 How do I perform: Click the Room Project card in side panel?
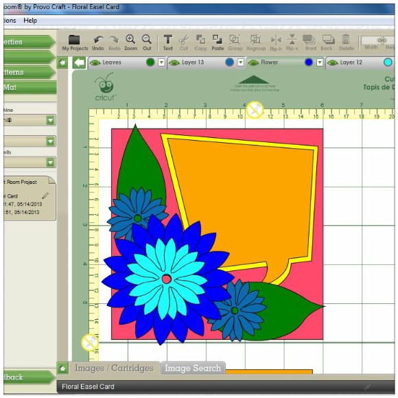click(x=30, y=198)
